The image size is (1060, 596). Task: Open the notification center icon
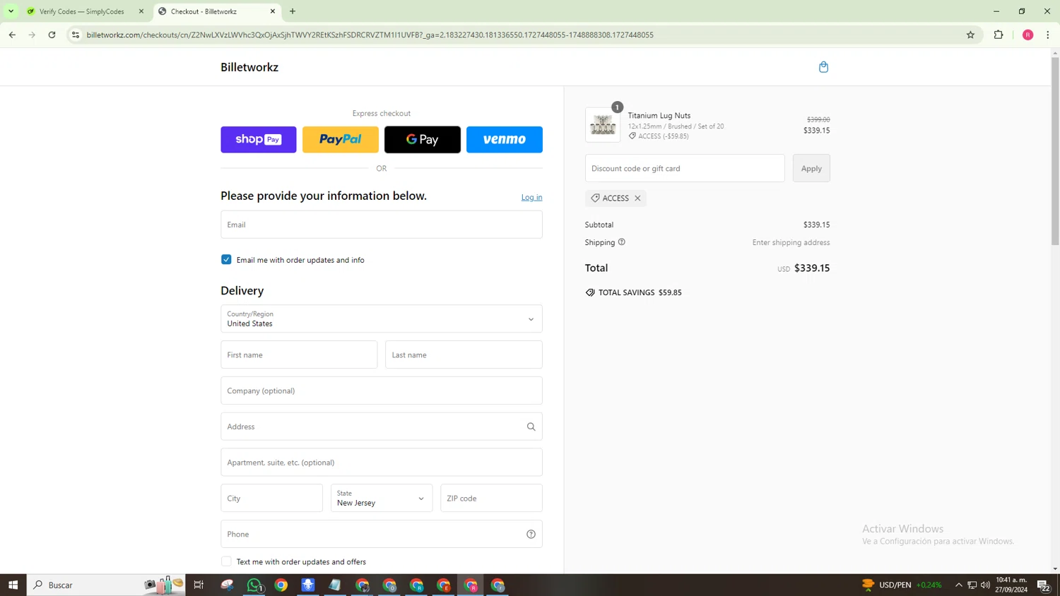[1043, 585]
